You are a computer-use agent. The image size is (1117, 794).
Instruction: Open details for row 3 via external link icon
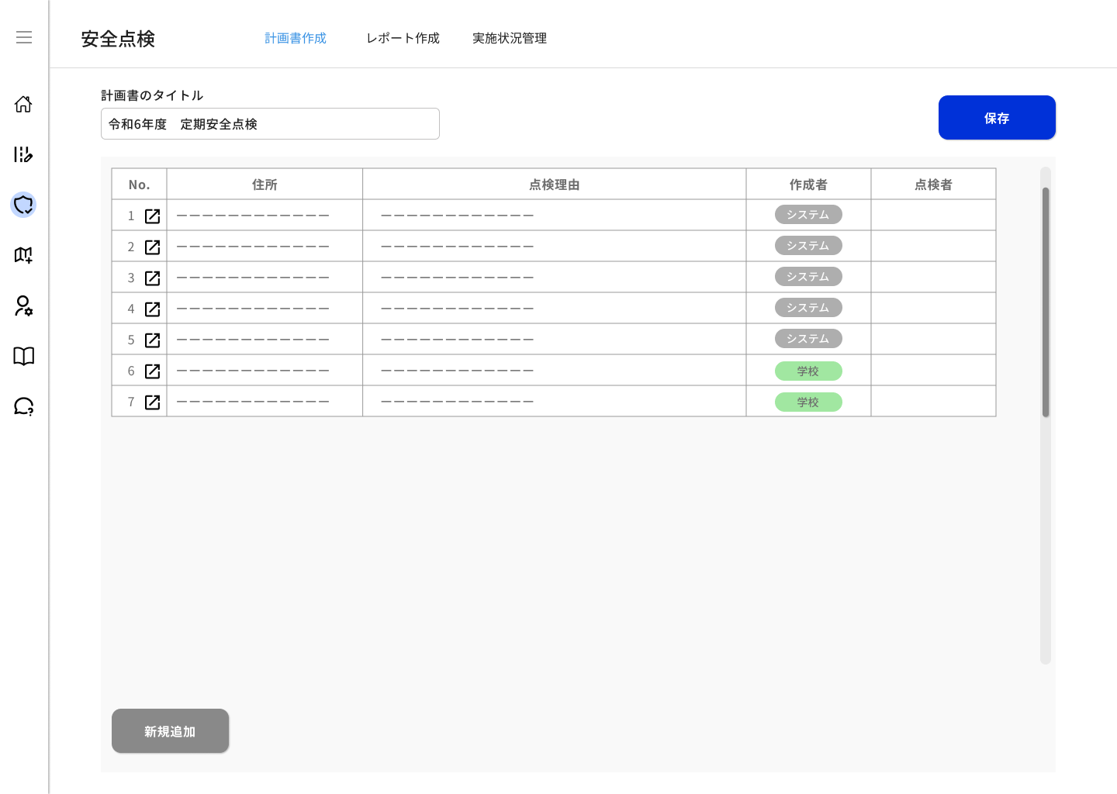pyautogui.click(x=153, y=278)
